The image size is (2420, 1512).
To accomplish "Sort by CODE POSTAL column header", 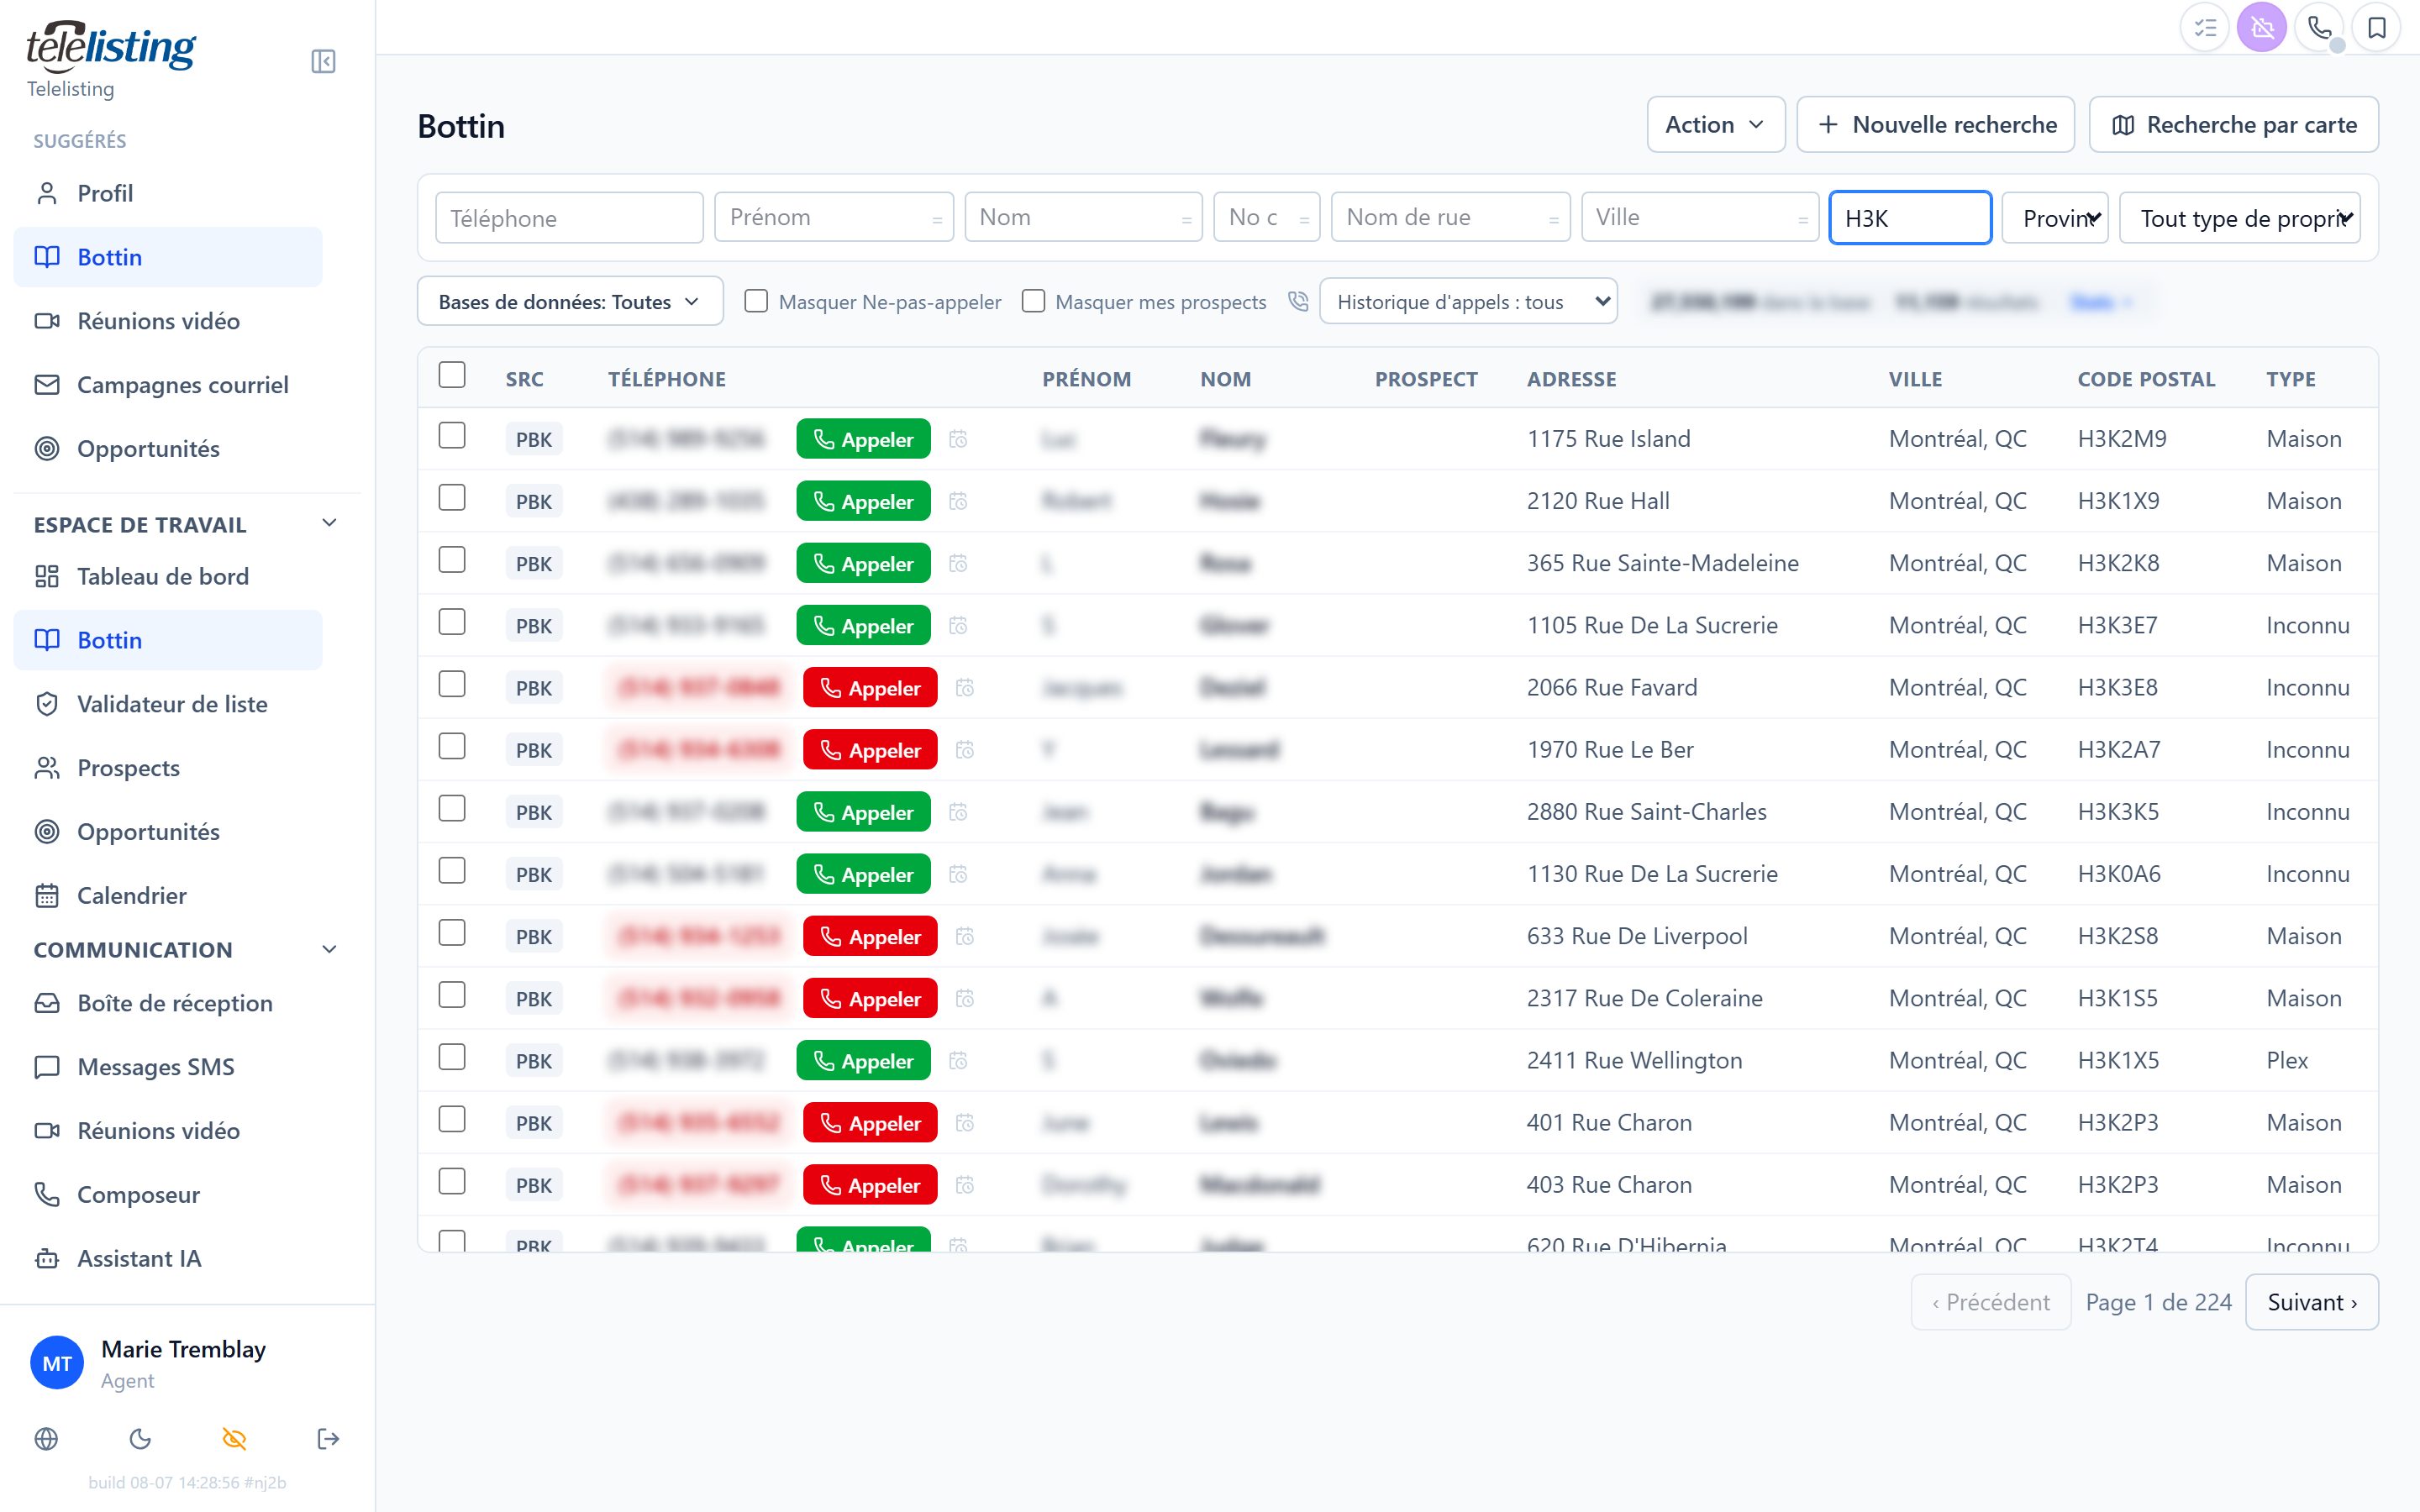I will click(x=2146, y=379).
